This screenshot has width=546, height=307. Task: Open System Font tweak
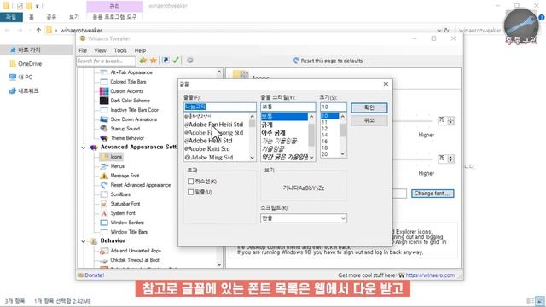(x=123, y=213)
